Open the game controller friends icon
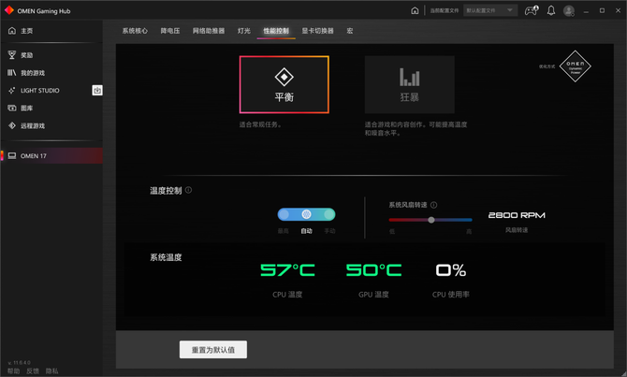This screenshot has width=627, height=377. [x=532, y=10]
